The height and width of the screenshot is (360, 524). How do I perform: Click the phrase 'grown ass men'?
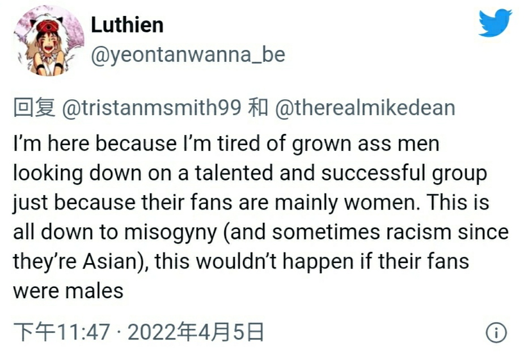(x=366, y=144)
